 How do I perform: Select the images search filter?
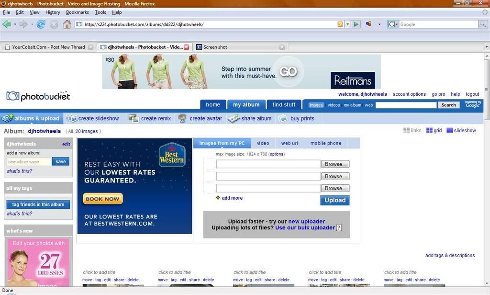coord(316,105)
